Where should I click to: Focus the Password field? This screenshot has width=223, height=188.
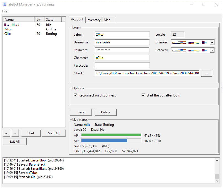122,50
